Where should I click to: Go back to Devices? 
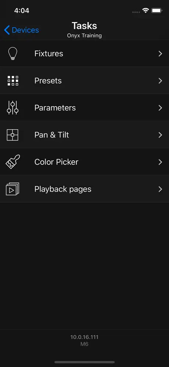click(21, 30)
